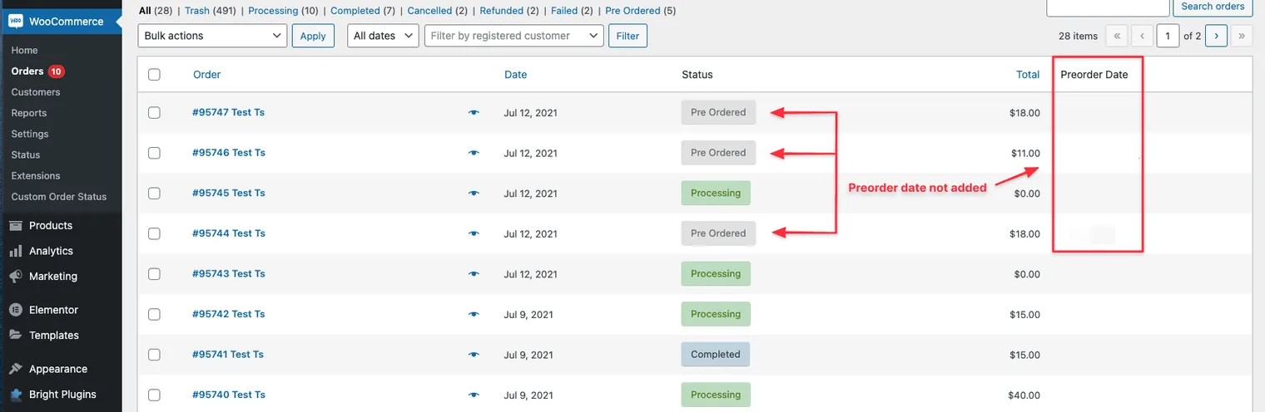The width and height of the screenshot is (1265, 412).
Task: Open the Extensions submenu item
Action: (36, 176)
